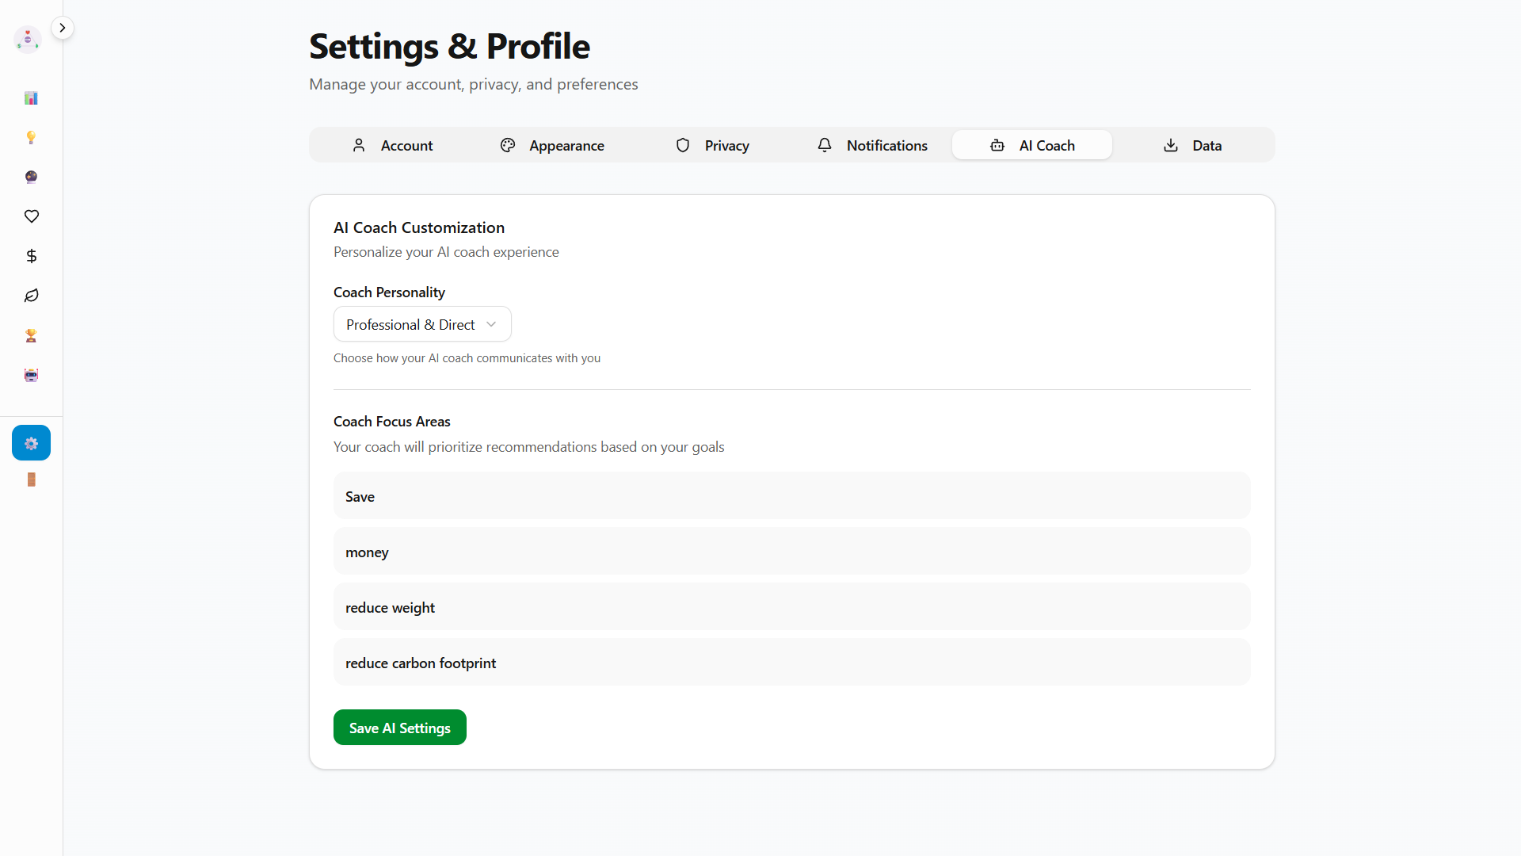
Task: Click the gear settings sidebar icon
Action: tap(31, 443)
